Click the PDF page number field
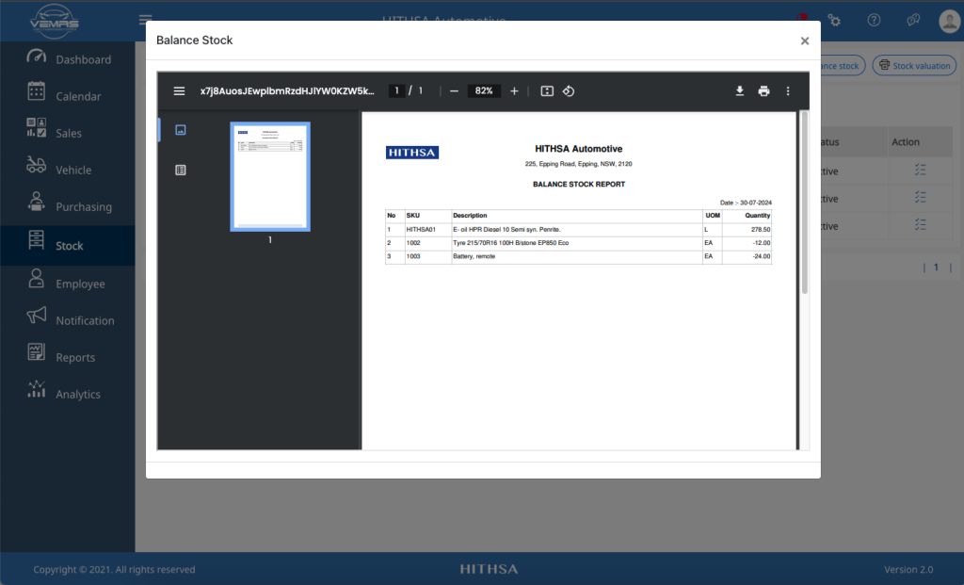Image resolution: width=964 pixels, height=585 pixels. [x=396, y=91]
